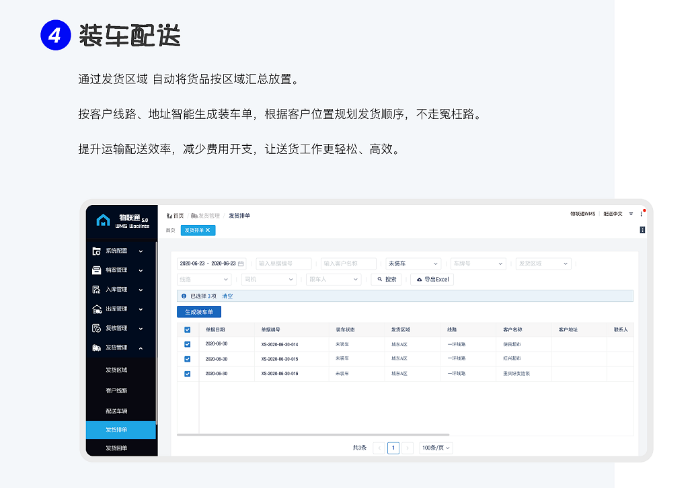Image resolution: width=696 pixels, height=488 pixels.
Task: Open the 100条/页 page size dropdown
Action: click(436, 448)
